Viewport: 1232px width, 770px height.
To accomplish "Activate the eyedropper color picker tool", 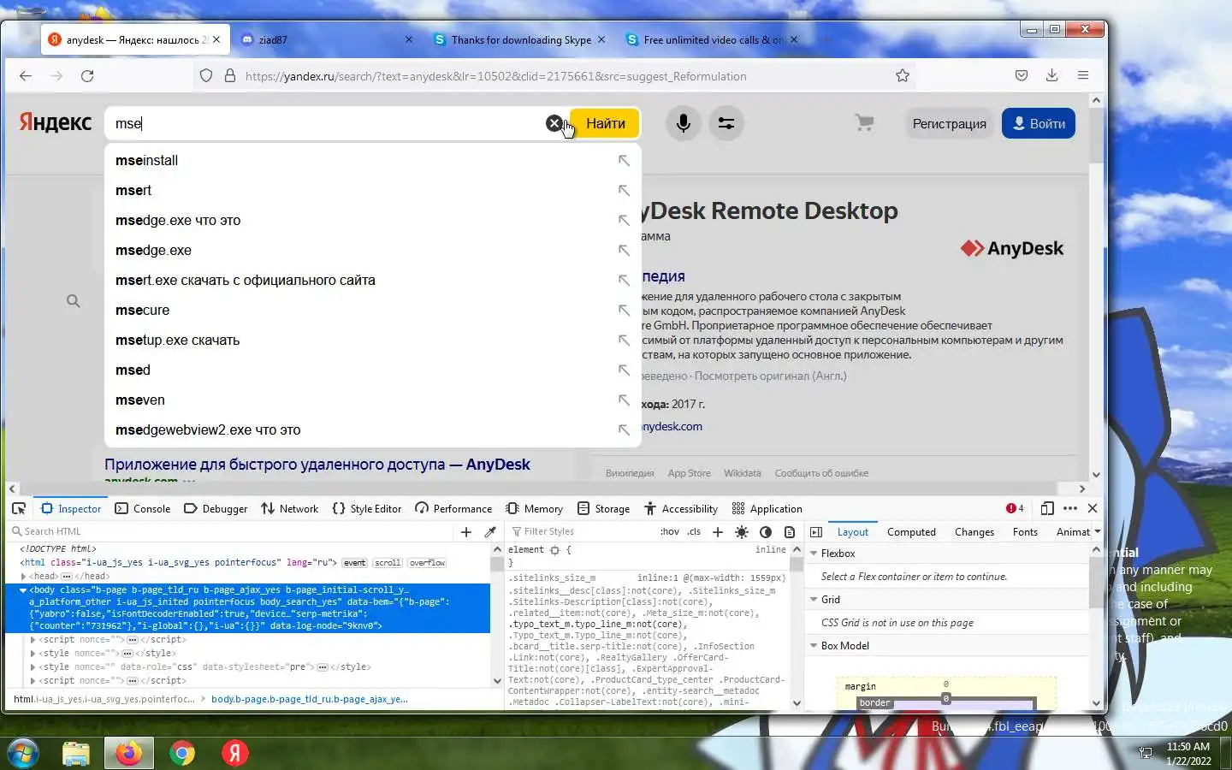I will [x=490, y=532].
